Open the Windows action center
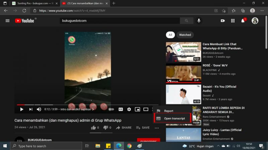 261,146
